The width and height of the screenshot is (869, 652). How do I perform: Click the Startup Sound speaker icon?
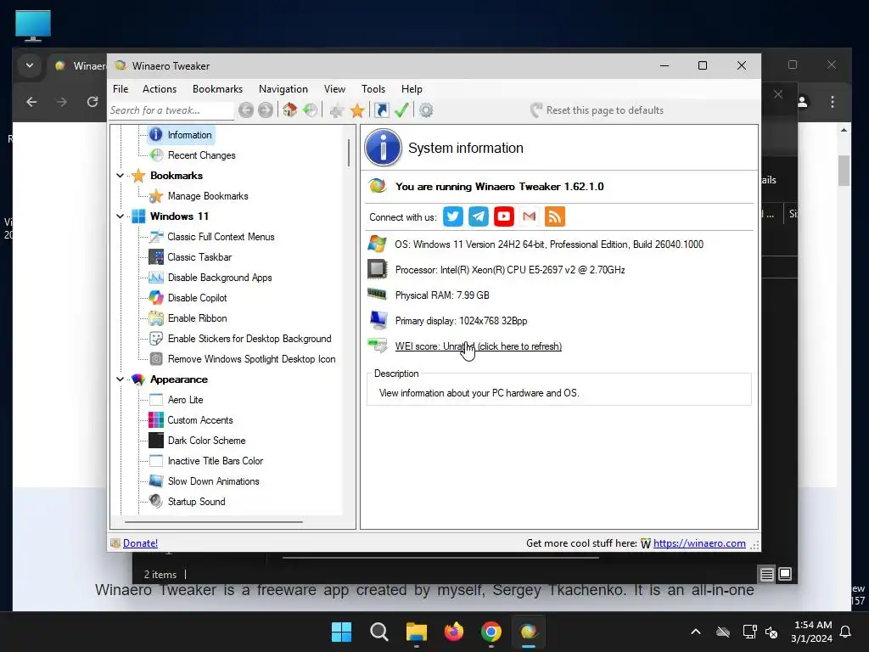[156, 502]
